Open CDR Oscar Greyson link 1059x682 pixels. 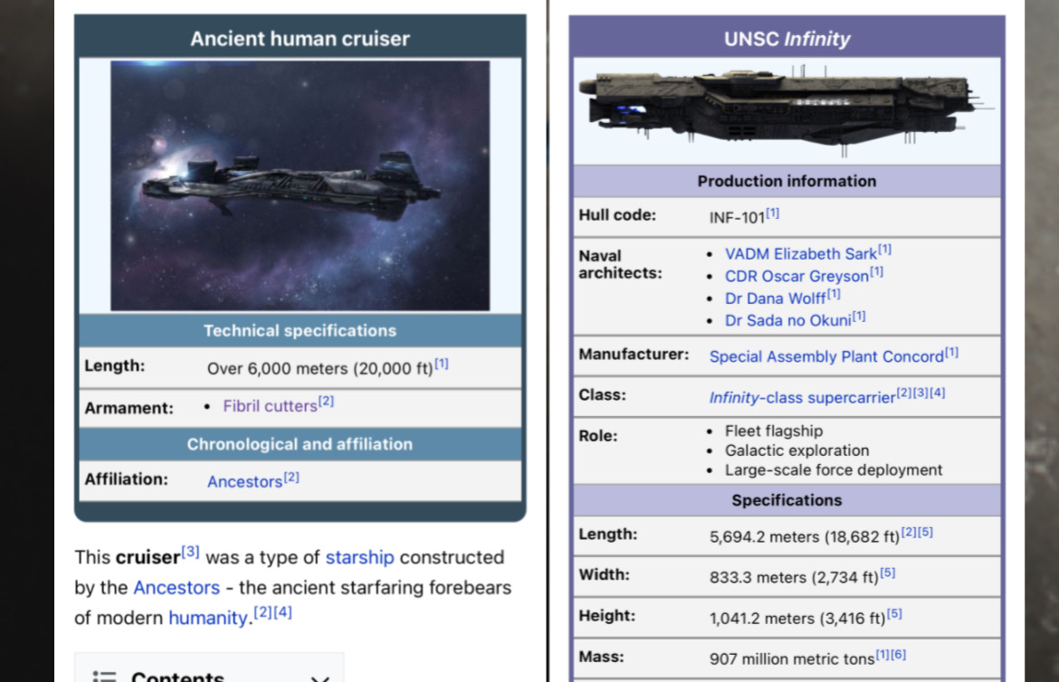click(797, 277)
